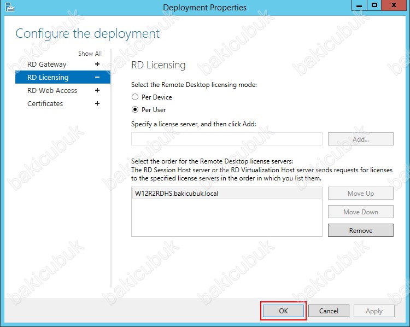Maximize the Deployment Properties window
410x327 pixels.
(x=374, y=5)
